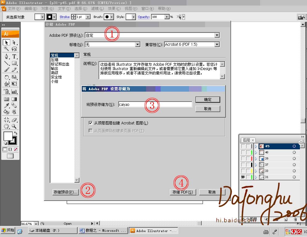The height and width of the screenshot is (237, 307).
Task: Click the 存储预设(P)... button
Action: click(65, 192)
